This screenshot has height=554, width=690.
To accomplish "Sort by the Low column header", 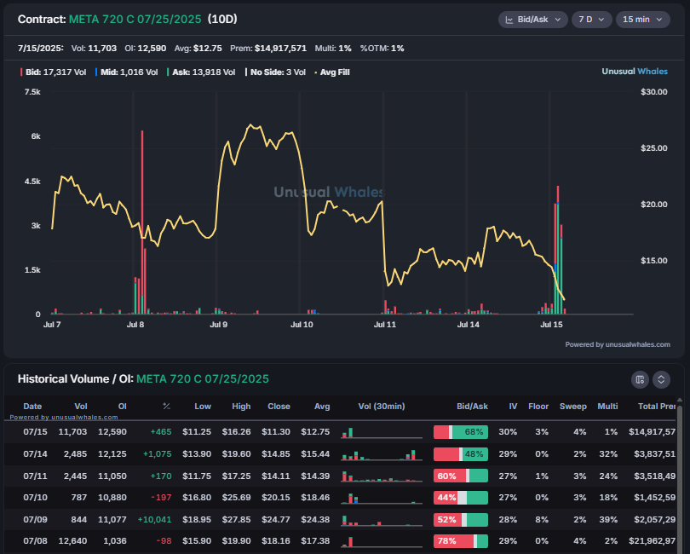I will click(203, 406).
